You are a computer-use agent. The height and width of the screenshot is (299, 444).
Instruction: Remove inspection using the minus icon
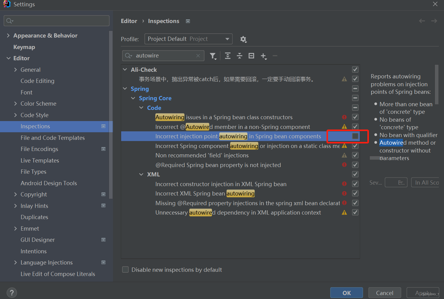(275, 56)
